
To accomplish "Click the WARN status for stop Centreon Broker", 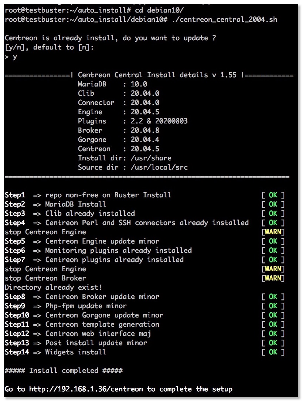I will [273, 278].
